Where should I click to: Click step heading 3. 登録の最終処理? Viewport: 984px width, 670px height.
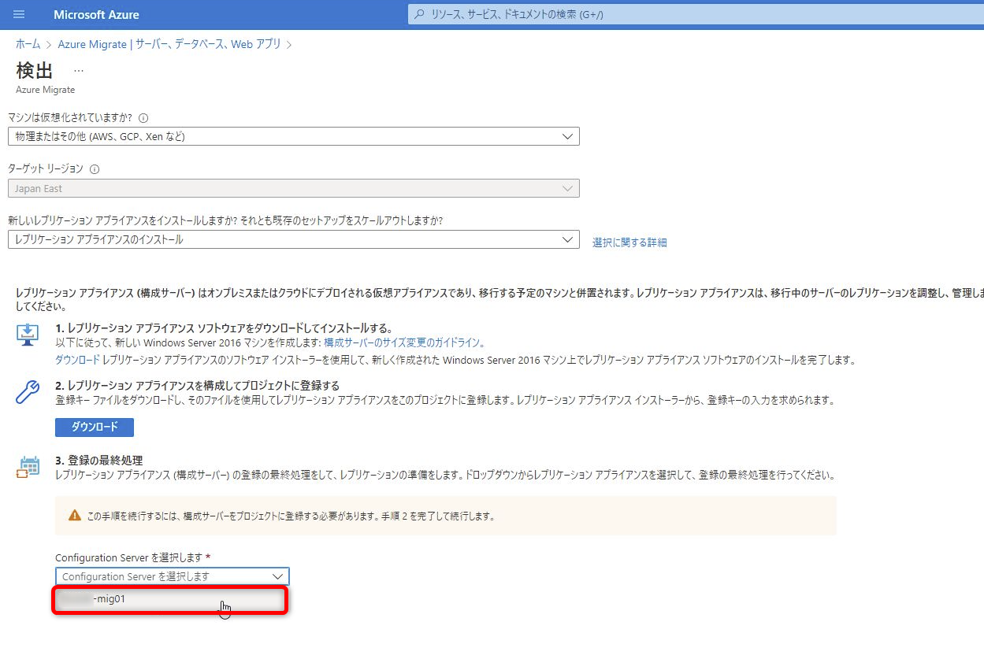[x=99, y=460]
